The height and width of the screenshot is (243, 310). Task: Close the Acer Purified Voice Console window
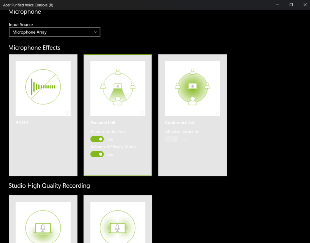tap(305, 5)
